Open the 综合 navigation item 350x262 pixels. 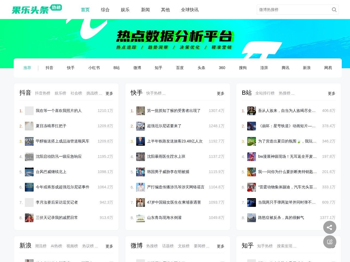coord(105,10)
